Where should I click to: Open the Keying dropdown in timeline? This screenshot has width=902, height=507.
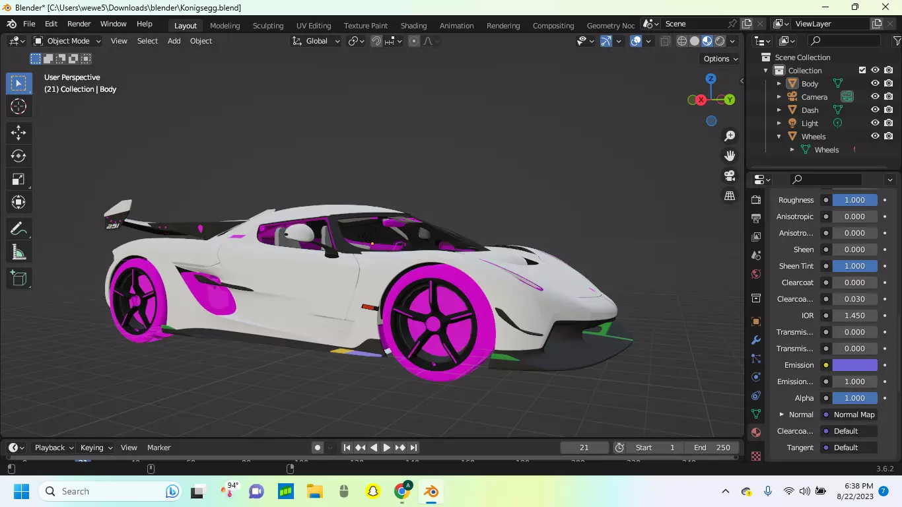(x=95, y=448)
